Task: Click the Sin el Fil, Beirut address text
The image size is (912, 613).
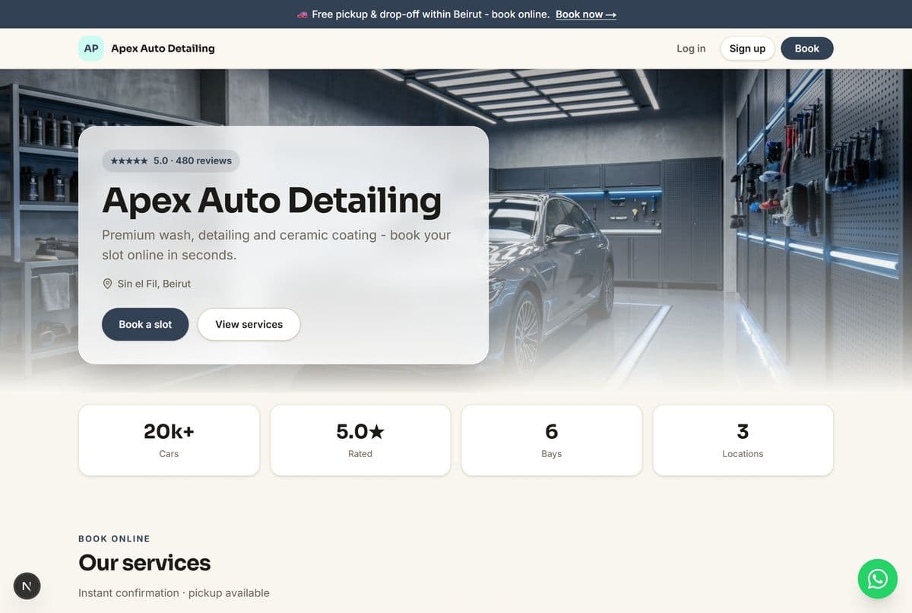Action: click(x=154, y=284)
